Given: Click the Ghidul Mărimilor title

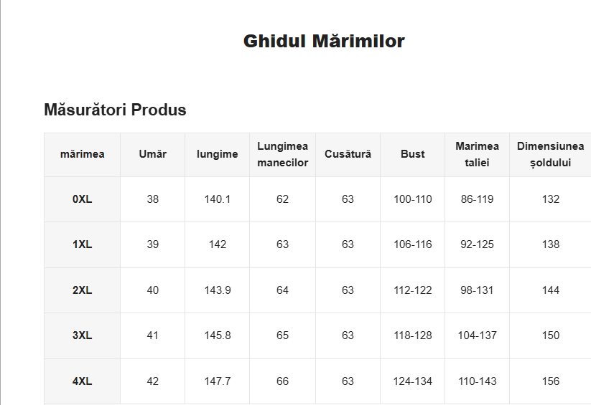Looking at the screenshot, I should 324,41.
